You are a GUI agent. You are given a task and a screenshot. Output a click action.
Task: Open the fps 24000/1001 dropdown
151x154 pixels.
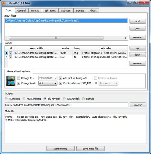48,78
